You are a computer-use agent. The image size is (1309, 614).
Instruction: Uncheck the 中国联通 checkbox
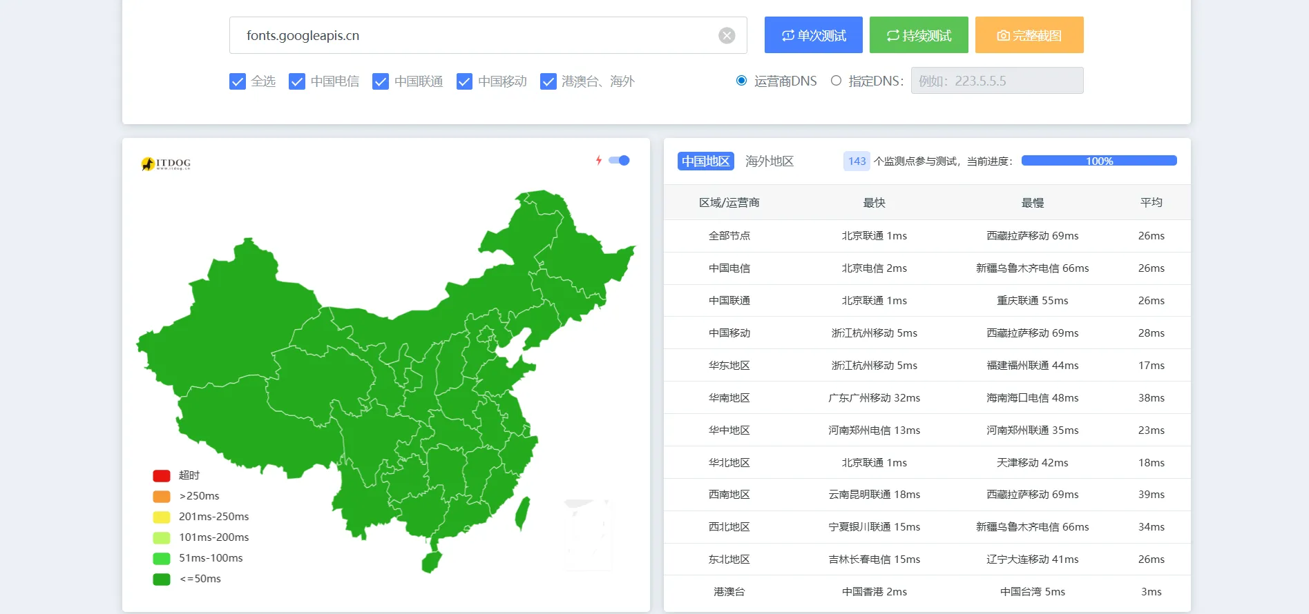(381, 81)
